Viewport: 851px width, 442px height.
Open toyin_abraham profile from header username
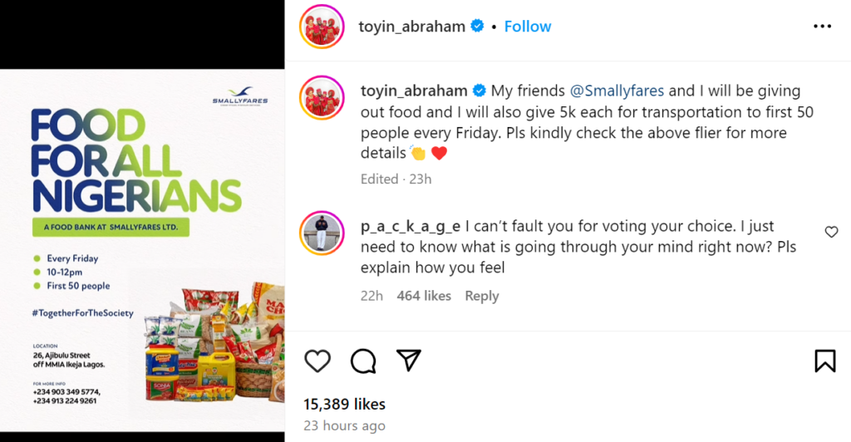coord(411,27)
